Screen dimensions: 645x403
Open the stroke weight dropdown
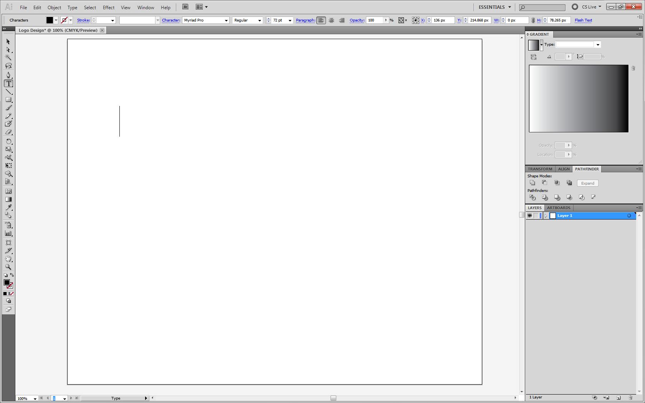click(x=112, y=20)
